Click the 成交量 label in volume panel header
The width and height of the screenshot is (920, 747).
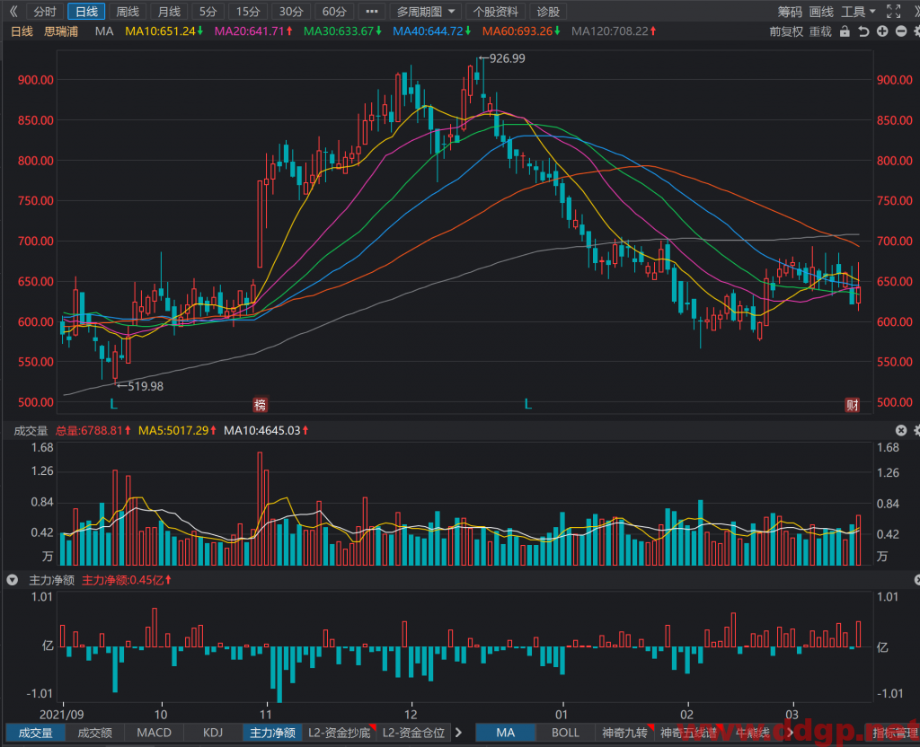pyautogui.click(x=31, y=431)
